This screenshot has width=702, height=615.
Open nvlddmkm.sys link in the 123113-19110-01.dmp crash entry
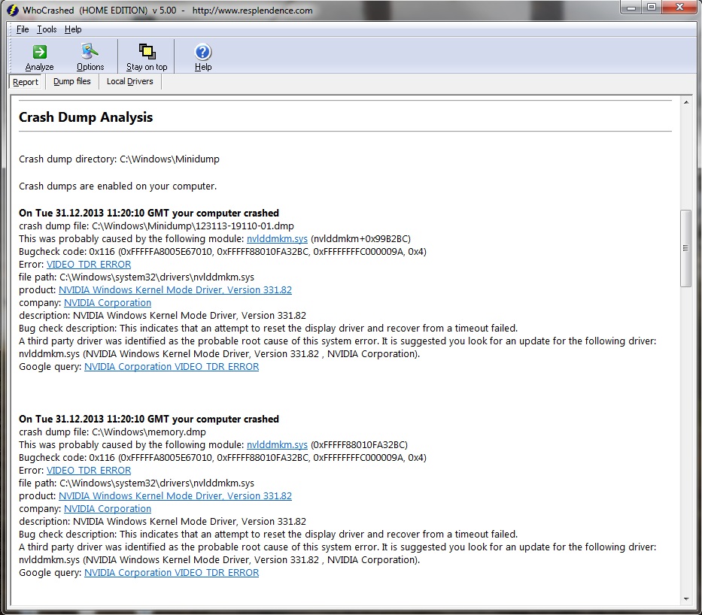[277, 239]
